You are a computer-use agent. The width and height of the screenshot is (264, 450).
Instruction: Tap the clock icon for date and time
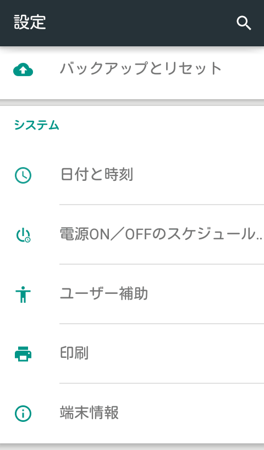point(23,175)
